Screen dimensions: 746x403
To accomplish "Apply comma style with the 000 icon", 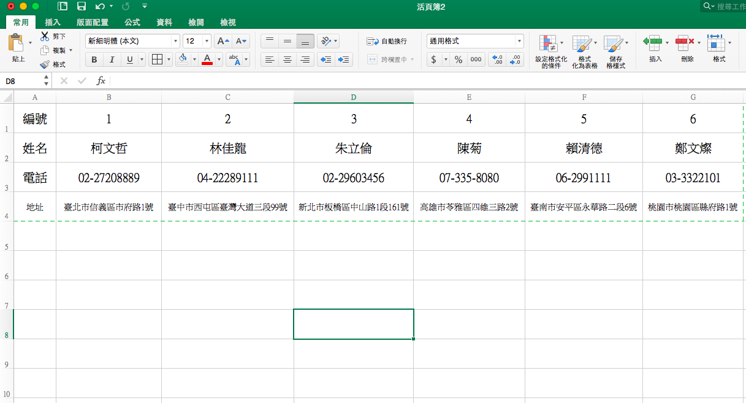I will (x=476, y=59).
